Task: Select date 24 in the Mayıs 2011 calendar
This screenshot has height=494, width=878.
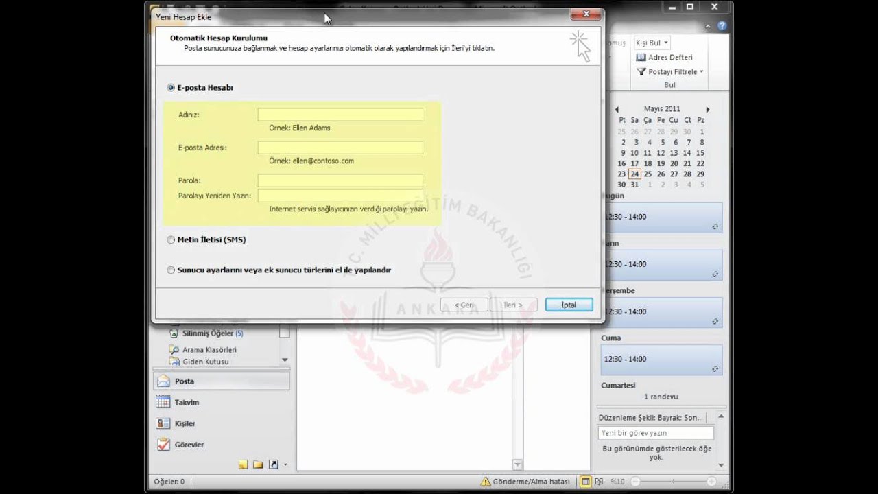Action: pos(634,174)
